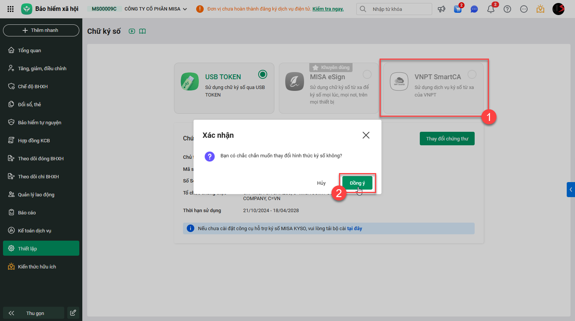
Task: Open the Chữ ký số guide book icon
Action: pyautogui.click(x=142, y=31)
